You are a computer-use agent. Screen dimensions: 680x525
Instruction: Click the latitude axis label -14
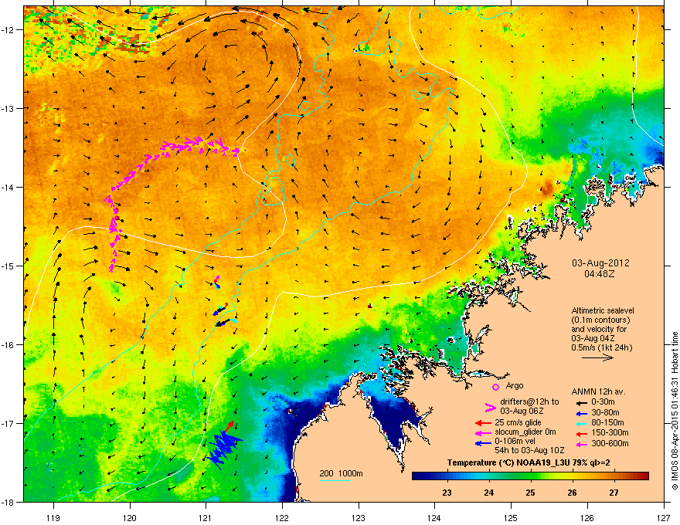point(9,187)
